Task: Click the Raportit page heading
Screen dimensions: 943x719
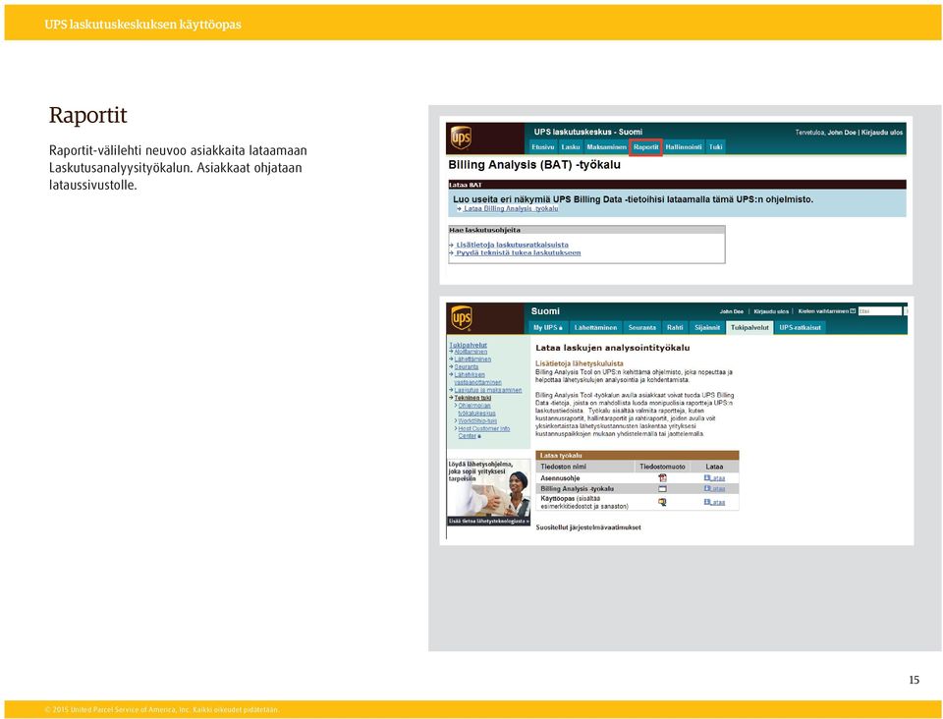Action: [x=87, y=115]
